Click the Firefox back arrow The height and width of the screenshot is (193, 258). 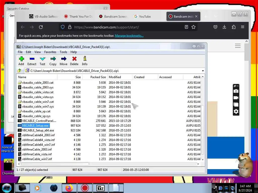click(x=23, y=27)
